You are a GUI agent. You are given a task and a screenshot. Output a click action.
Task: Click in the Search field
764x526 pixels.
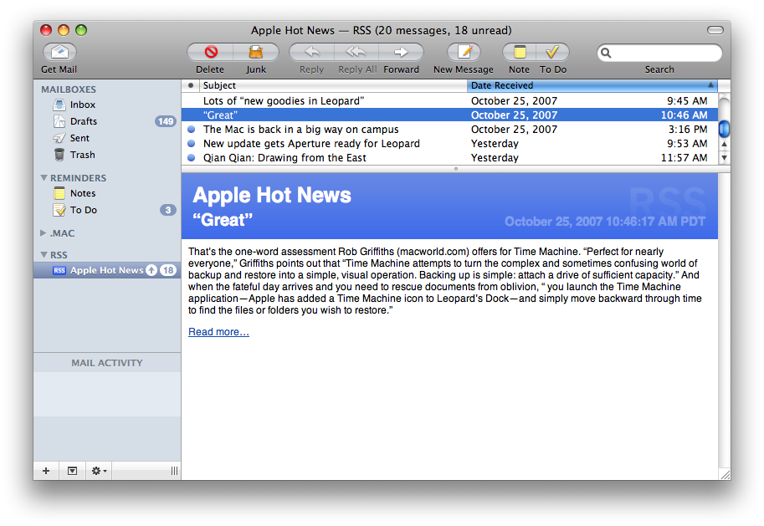click(659, 53)
